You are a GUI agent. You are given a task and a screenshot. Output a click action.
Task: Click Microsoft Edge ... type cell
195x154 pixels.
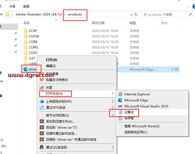tap(143, 69)
